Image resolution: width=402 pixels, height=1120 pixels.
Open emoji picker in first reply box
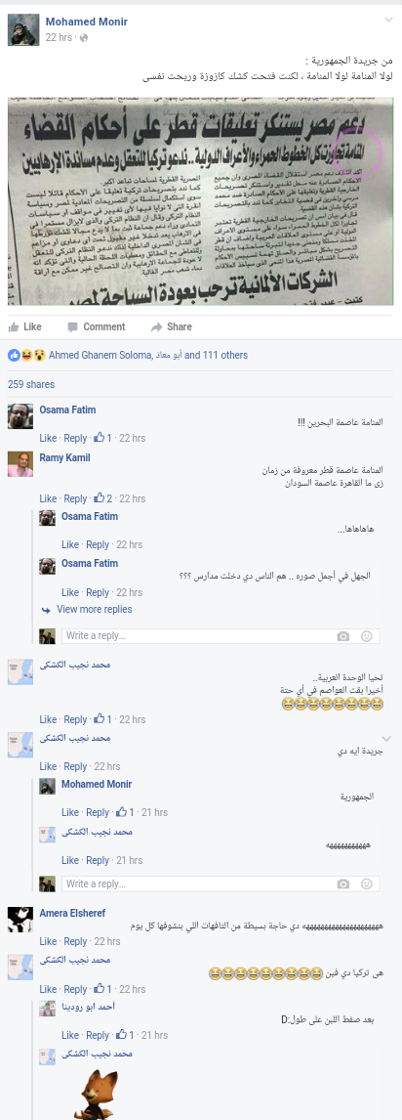(x=366, y=636)
